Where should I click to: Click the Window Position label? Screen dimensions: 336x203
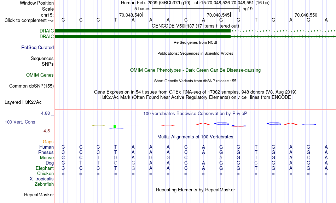37,3
